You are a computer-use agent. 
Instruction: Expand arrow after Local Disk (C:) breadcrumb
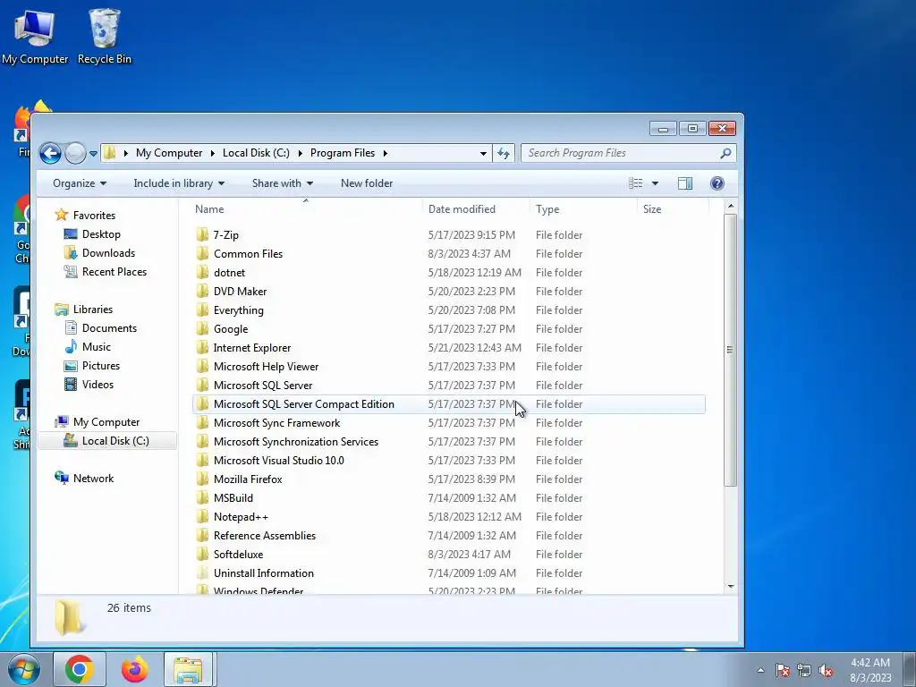click(301, 153)
